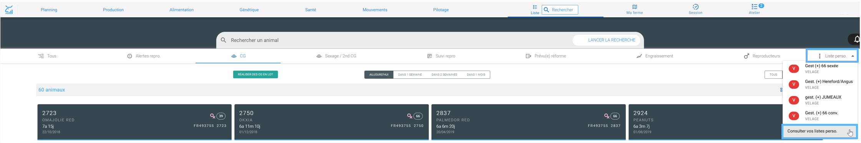The image size is (861, 143).
Task: Click the TOUS filter button
Action: 773,75
